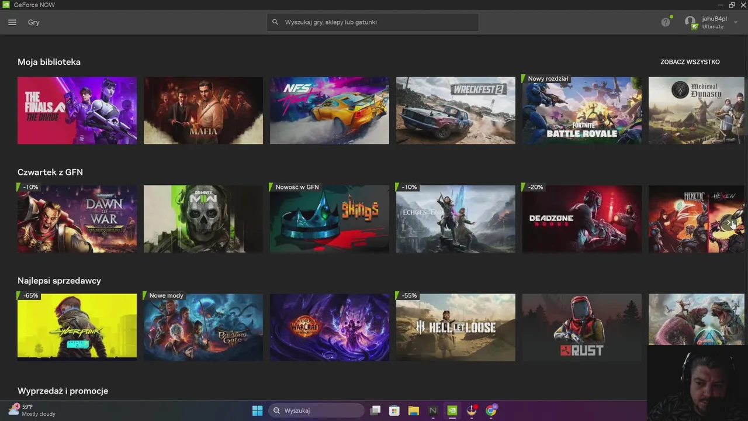Screen dimensions: 748x421
Task: Click the Nowość w GFN badge
Action: tap(296, 187)
